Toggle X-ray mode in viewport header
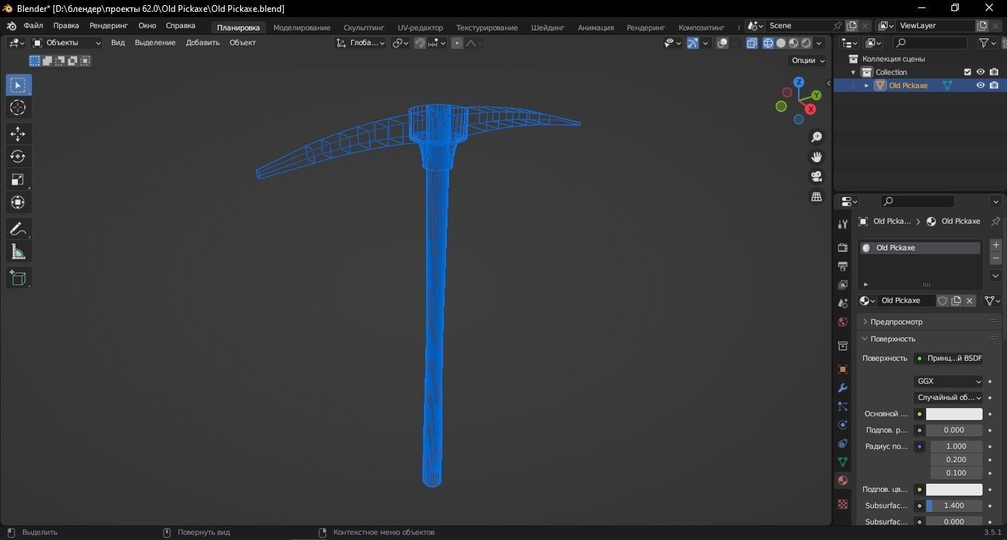This screenshot has width=1007, height=540. [752, 43]
